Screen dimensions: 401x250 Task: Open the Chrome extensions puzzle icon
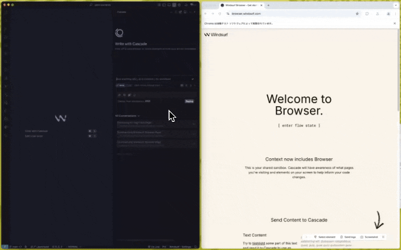click(367, 14)
